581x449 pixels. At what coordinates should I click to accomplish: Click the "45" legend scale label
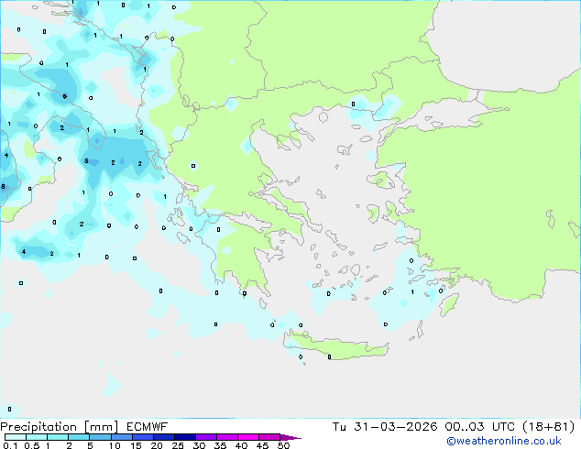pyautogui.click(x=262, y=445)
